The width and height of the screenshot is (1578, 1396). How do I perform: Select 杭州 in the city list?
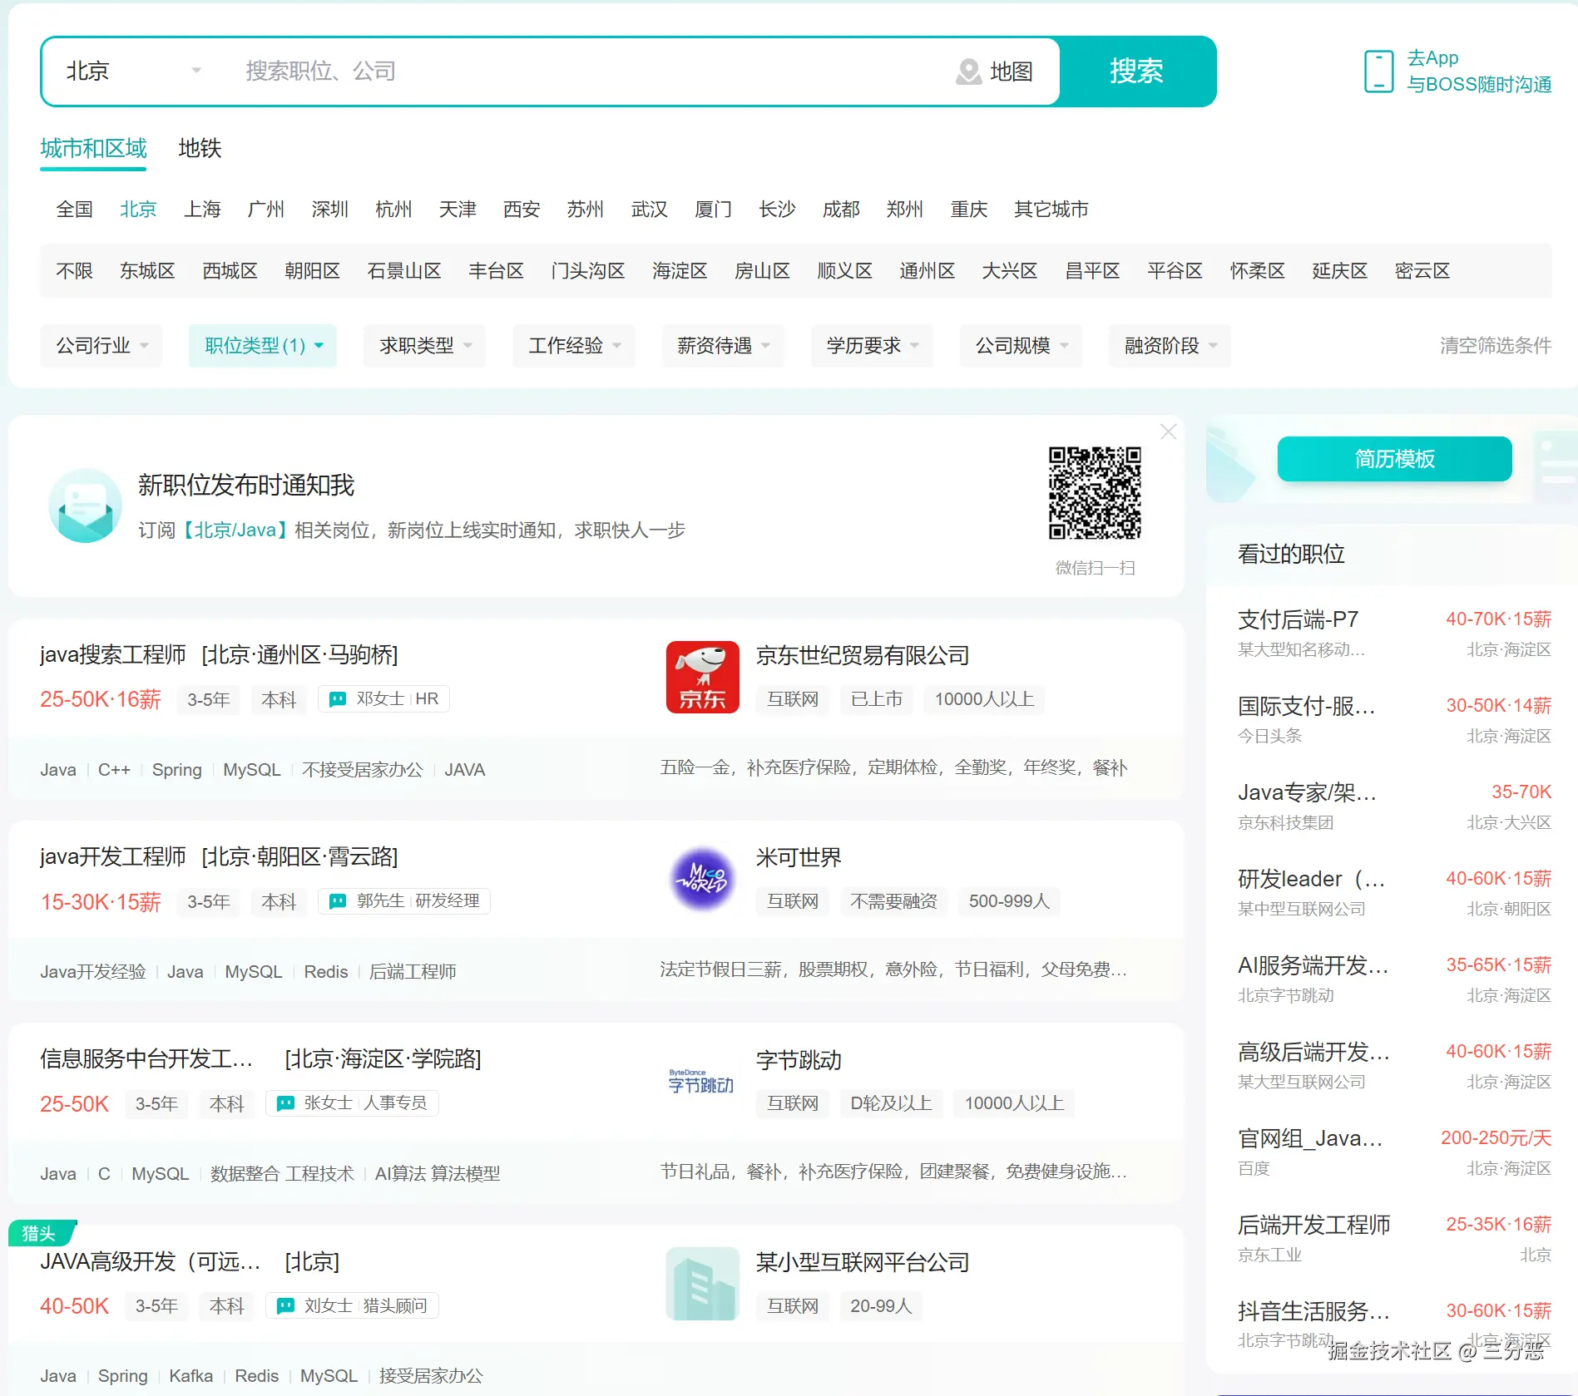click(x=393, y=209)
